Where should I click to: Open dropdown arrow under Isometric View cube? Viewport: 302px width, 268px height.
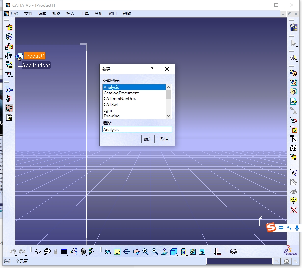[177, 256]
